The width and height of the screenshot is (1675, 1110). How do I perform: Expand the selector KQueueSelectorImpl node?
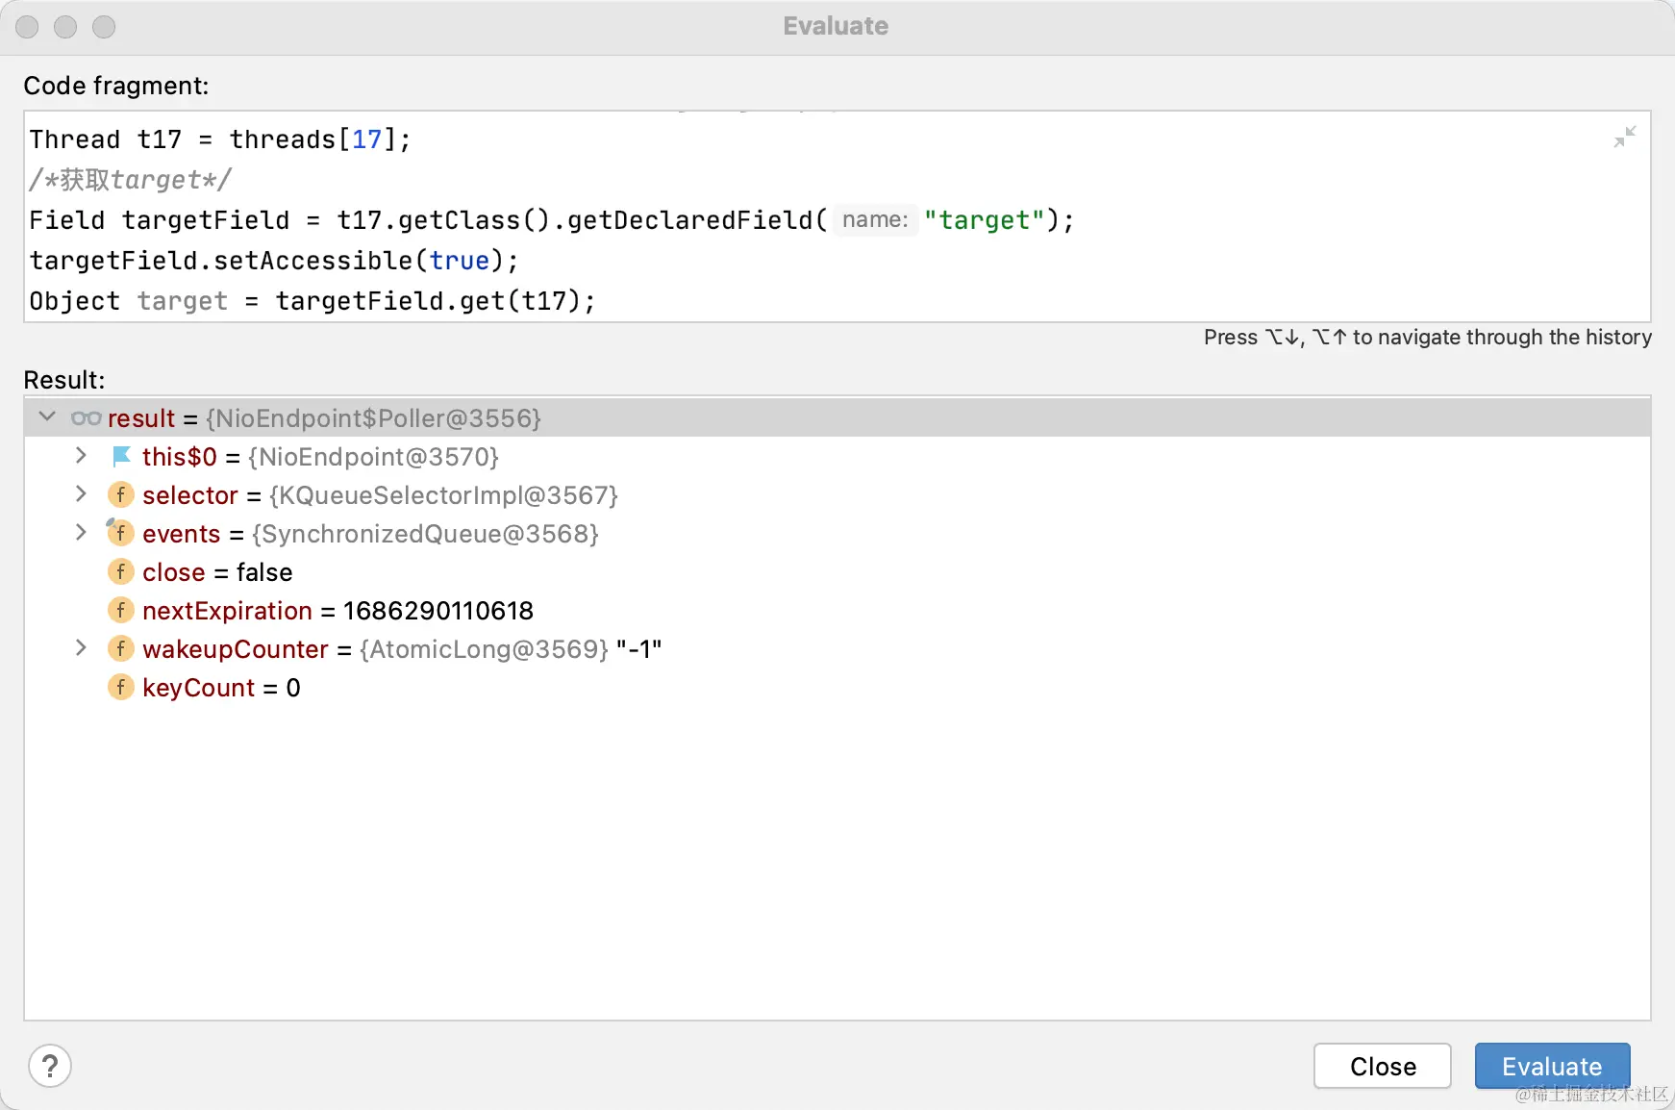coord(82,494)
